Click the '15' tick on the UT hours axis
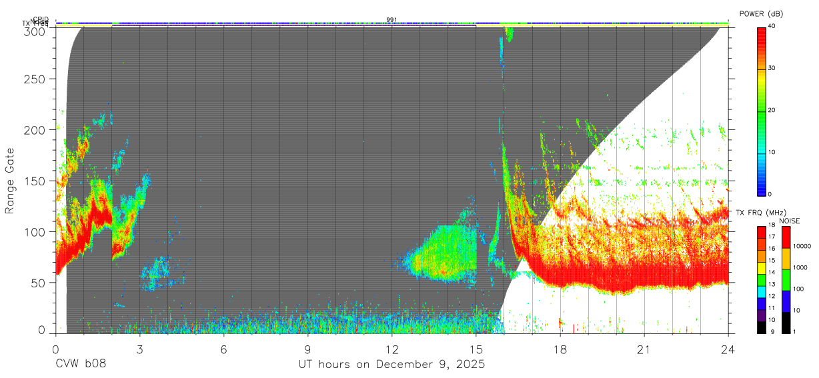The height and width of the screenshot is (378, 819). tap(476, 349)
